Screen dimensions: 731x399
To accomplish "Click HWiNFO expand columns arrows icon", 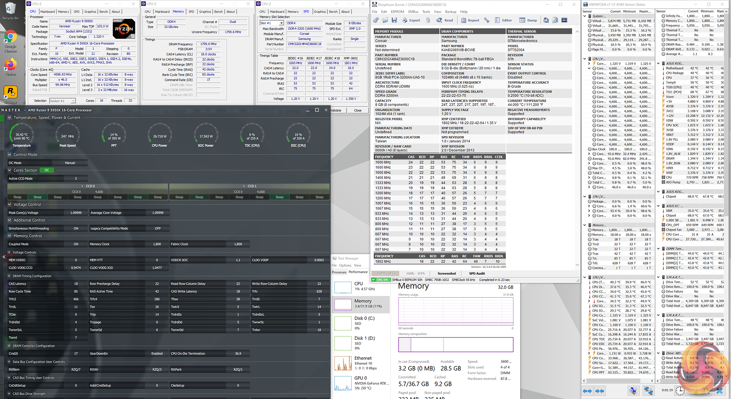I will (x=587, y=391).
